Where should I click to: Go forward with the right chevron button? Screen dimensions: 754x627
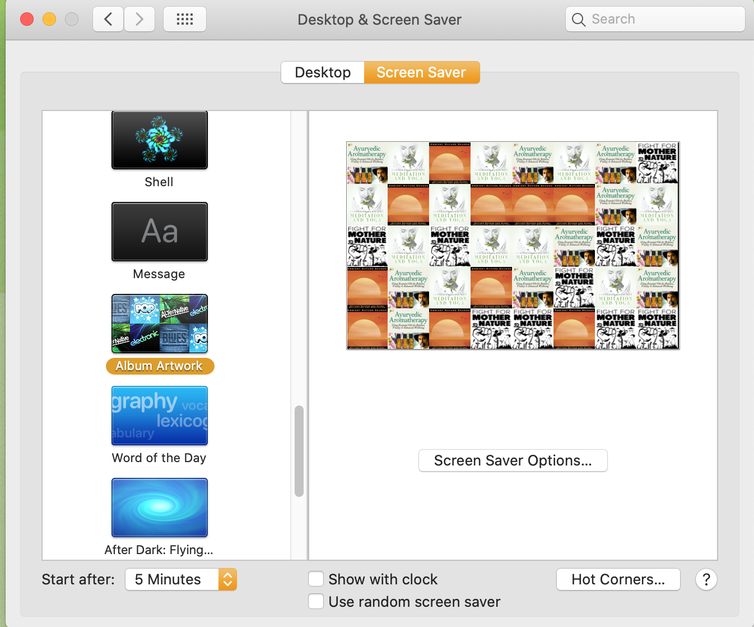tap(139, 20)
